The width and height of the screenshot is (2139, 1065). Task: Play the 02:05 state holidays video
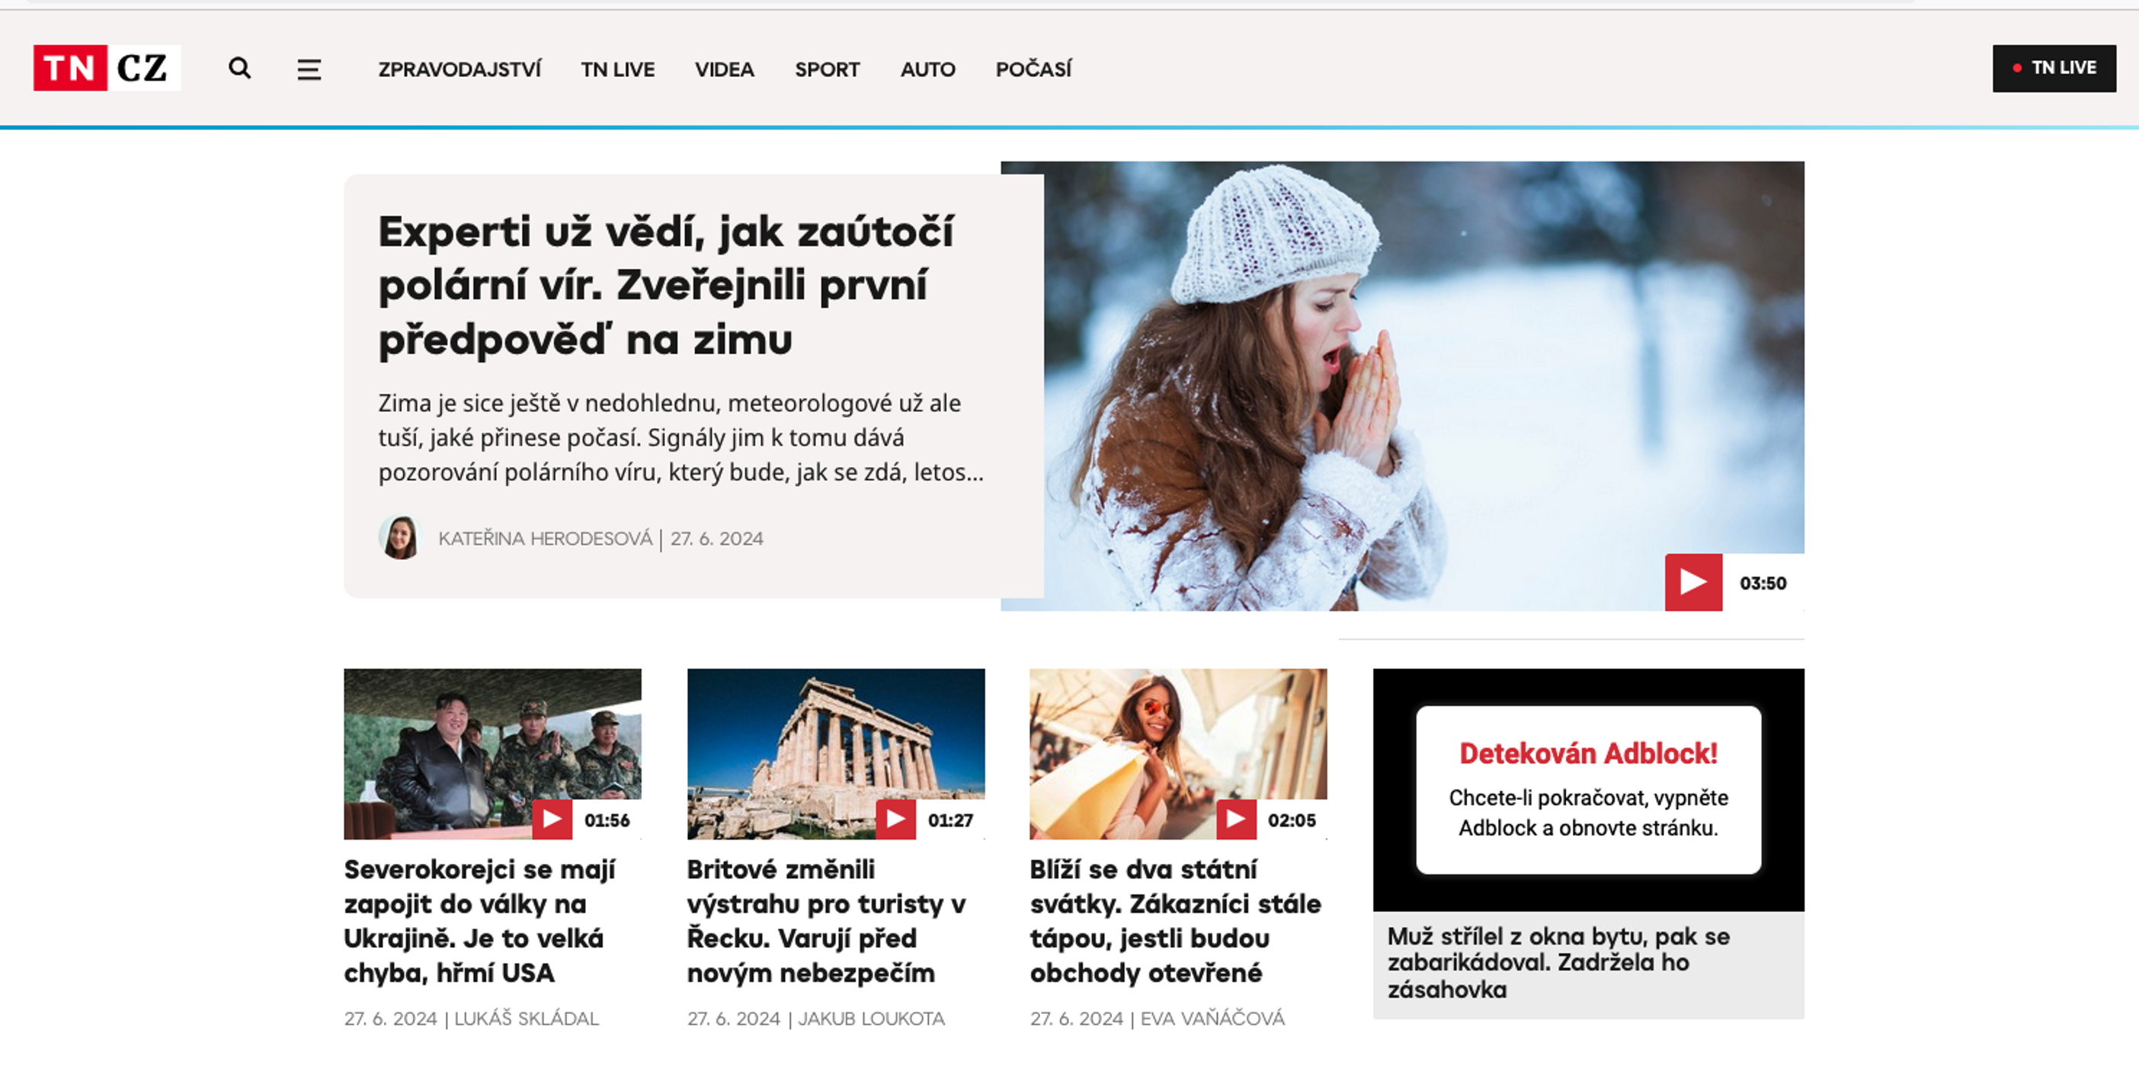(x=1237, y=819)
